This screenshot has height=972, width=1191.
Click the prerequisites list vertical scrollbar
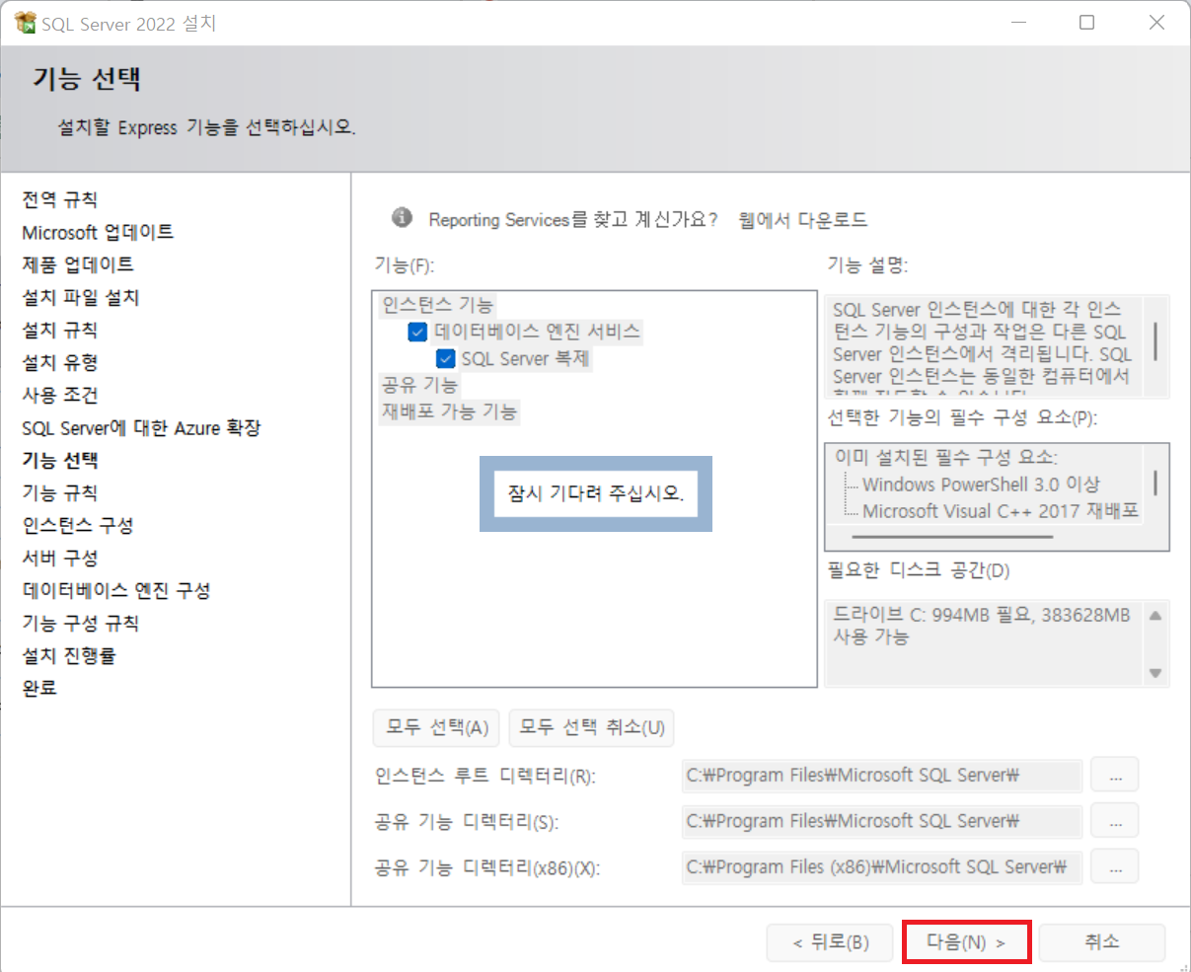pyautogui.click(x=1155, y=486)
